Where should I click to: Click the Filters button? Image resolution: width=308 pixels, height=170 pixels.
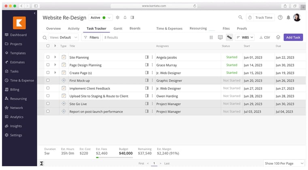(91, 37)
